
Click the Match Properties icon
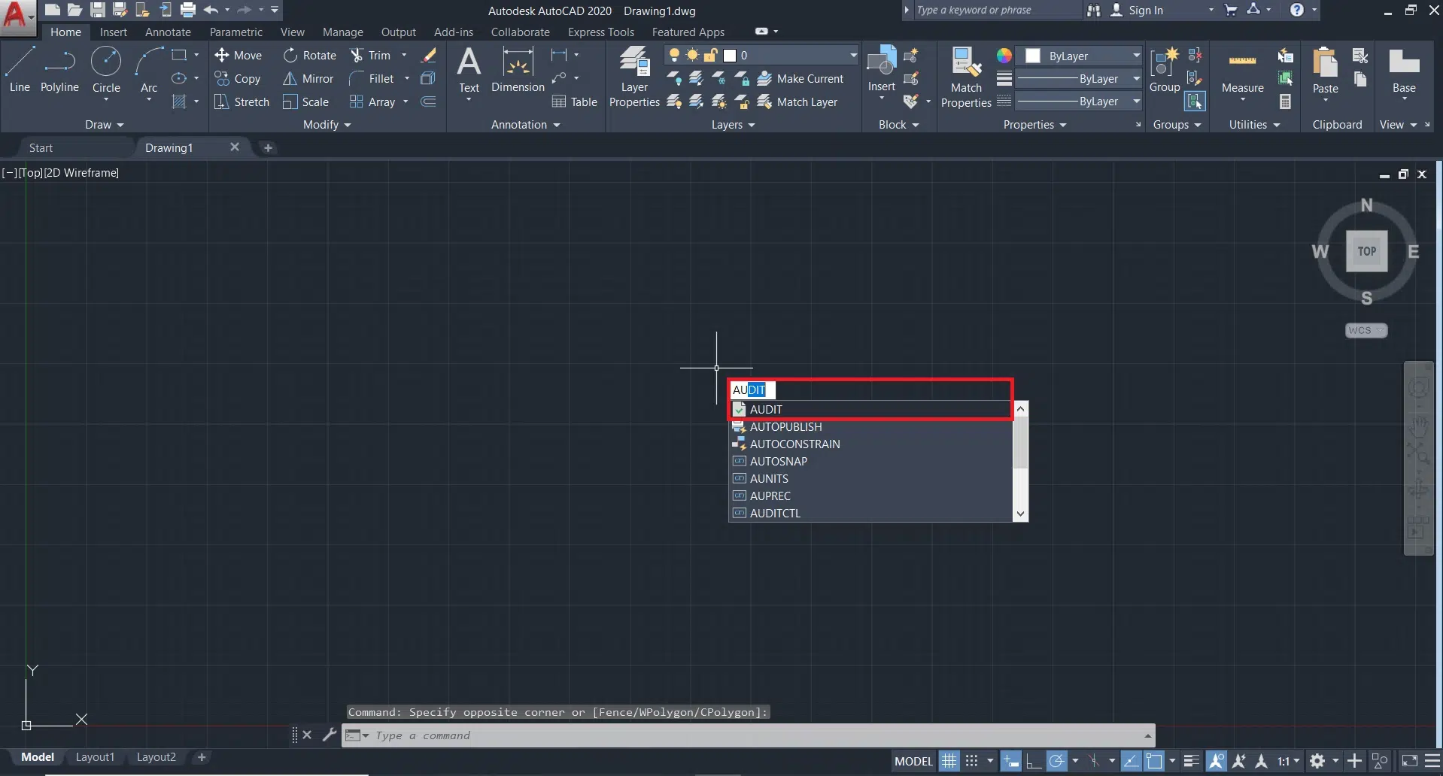click(966, 75)
